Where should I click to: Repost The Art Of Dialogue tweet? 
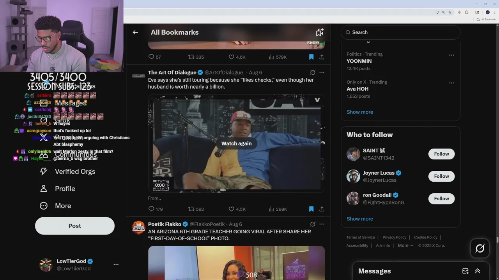point(196,209)
